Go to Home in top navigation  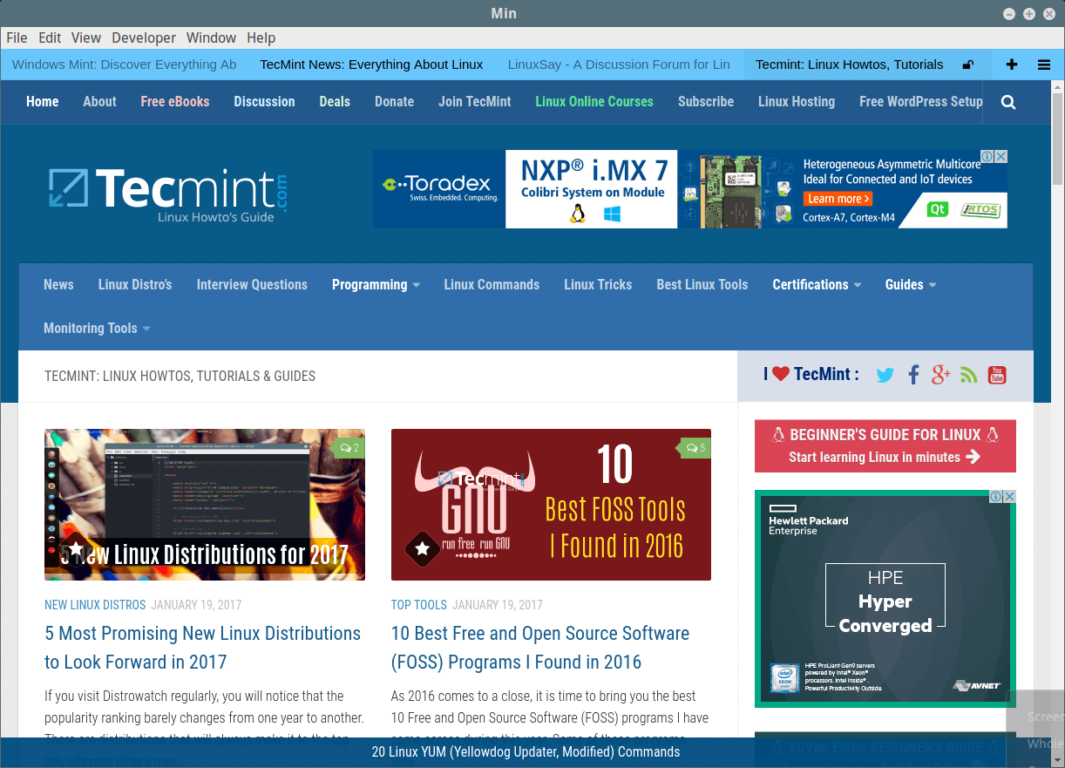click(x=43, y=102)
